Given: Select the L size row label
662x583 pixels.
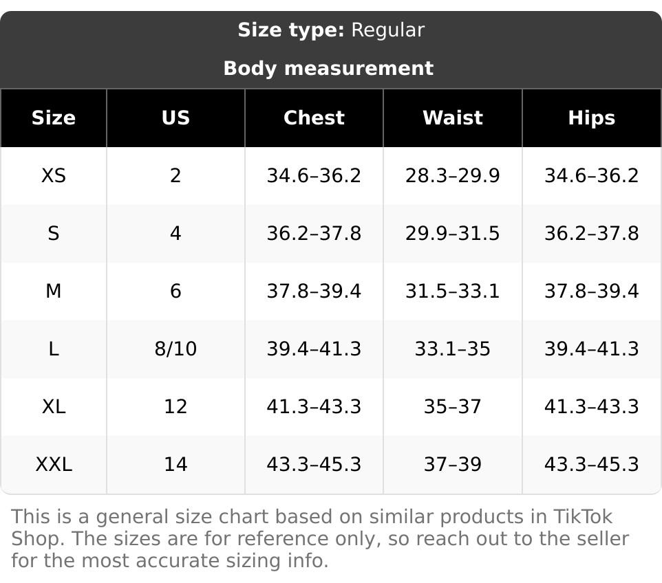Looking at the screenshot, I should (54, 349).
